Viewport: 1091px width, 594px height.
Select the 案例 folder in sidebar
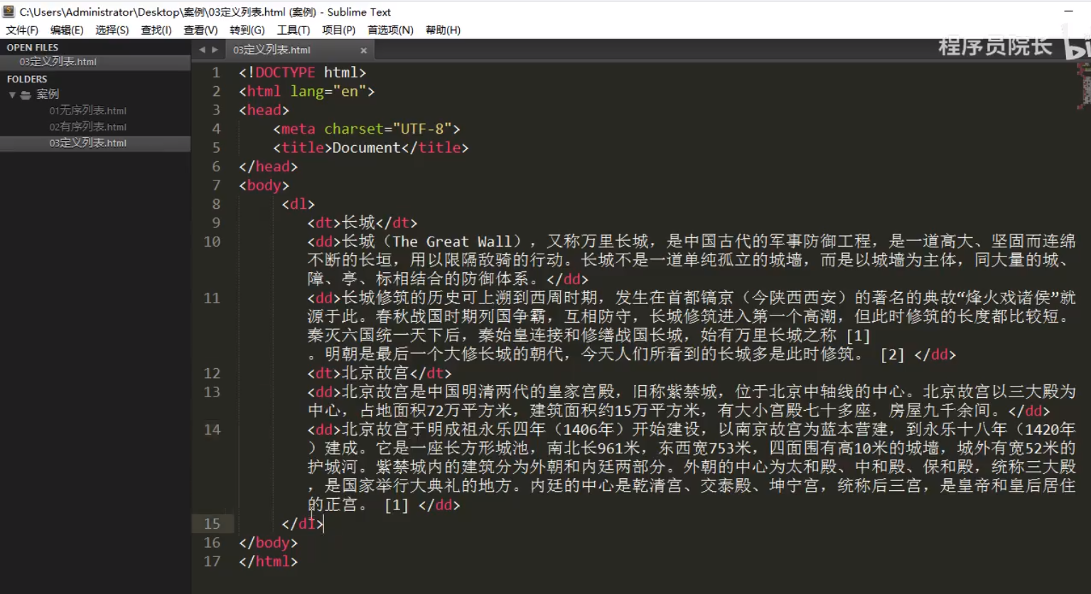click(x=48, y=94)
